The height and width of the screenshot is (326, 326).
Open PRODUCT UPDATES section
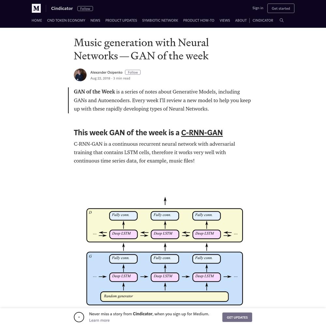121,20
